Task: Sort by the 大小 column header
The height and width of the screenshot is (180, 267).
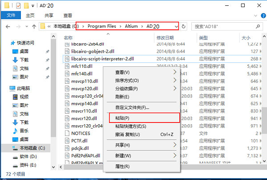Action: 246,38
